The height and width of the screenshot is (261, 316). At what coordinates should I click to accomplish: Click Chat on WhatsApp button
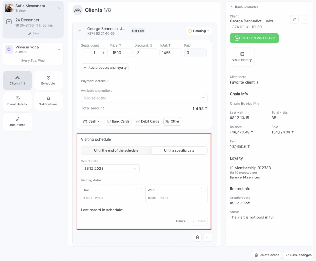[254, 38]
